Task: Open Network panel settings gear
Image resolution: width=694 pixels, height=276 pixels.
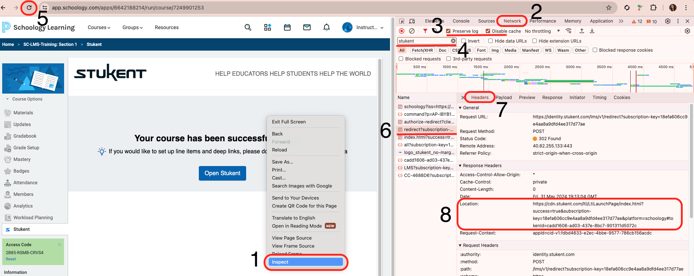Action: pyautogui.click(x=687, y=31)
